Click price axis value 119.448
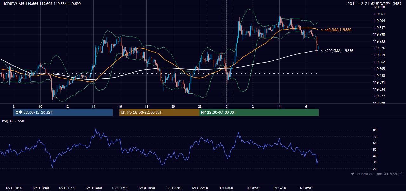This screenshot has width=406, height=191. pos(379,76)
